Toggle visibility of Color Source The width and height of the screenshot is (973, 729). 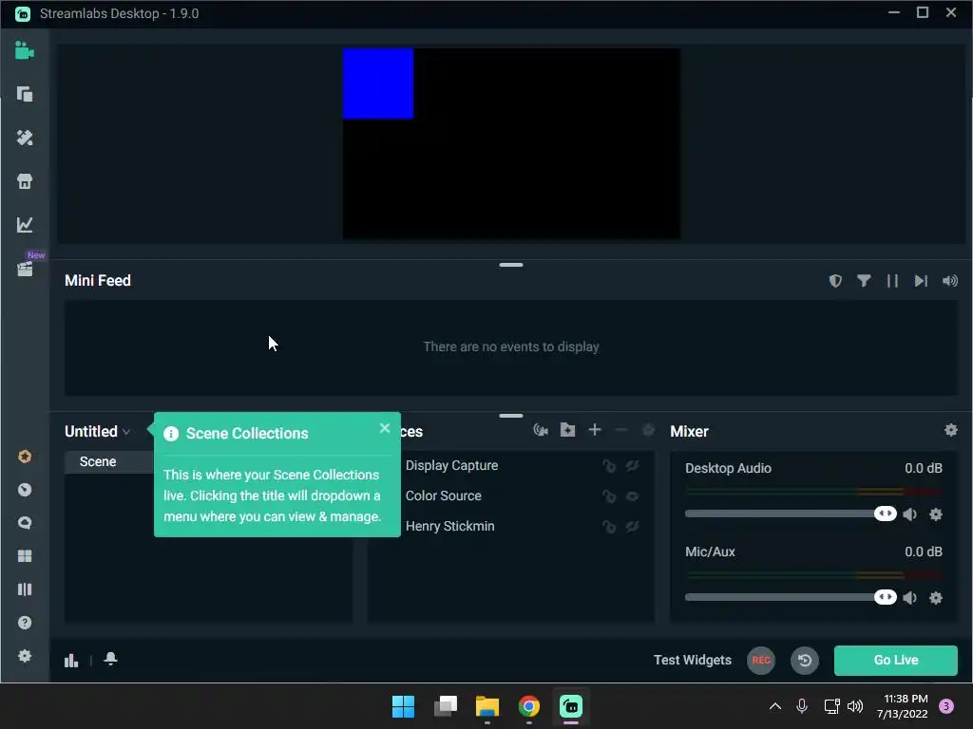[x=632, y=496]
